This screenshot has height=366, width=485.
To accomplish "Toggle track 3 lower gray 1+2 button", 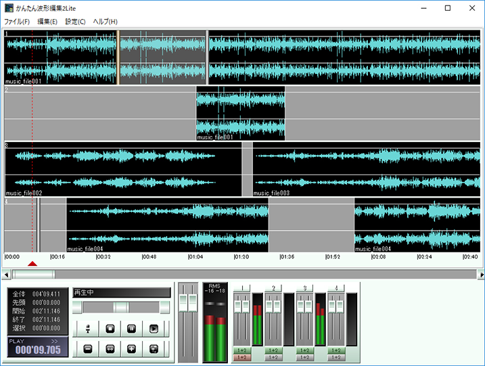I will tap(304, 358).
